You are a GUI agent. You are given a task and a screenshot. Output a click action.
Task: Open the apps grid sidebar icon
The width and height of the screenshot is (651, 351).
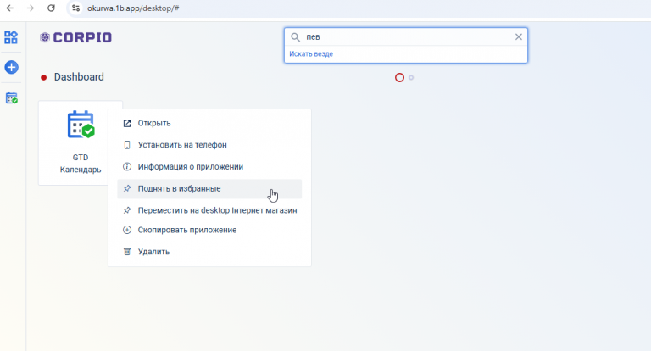pos(11,37)
